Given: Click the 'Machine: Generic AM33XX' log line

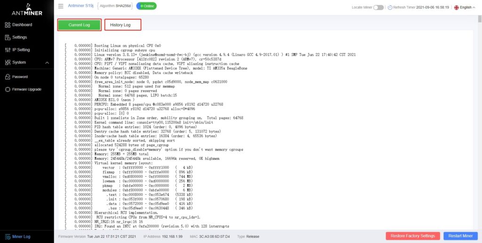Looking at the screenshot, I should point(156,68).
